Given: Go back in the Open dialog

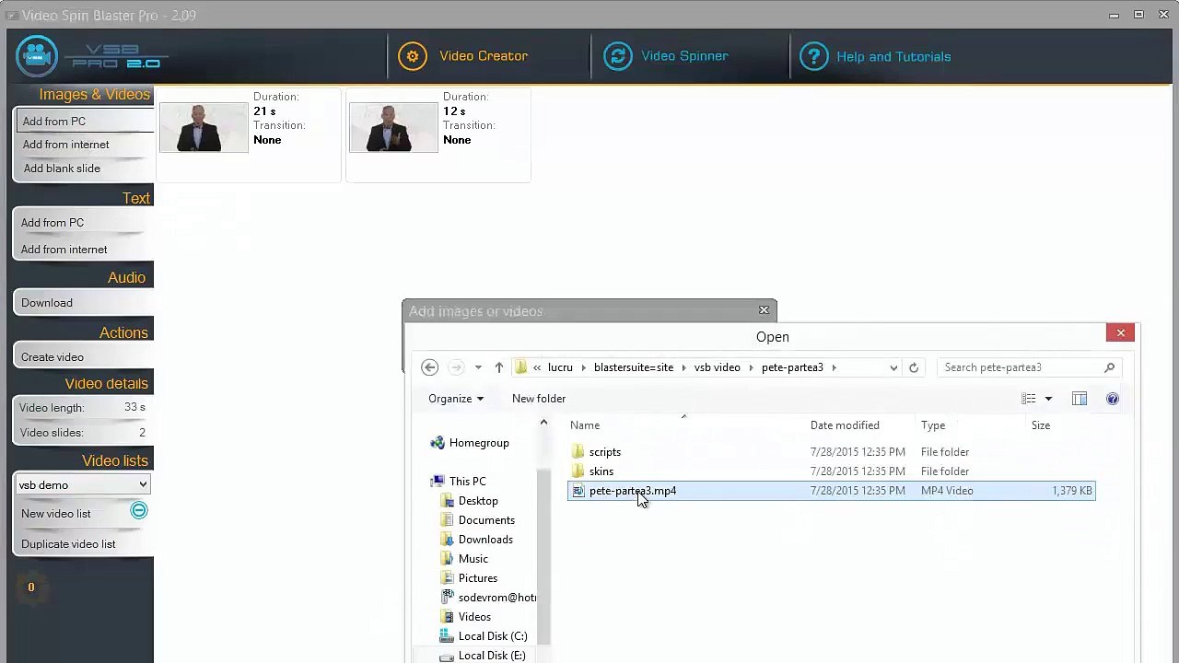Looking at the screenshot, I should pos(429,367).
